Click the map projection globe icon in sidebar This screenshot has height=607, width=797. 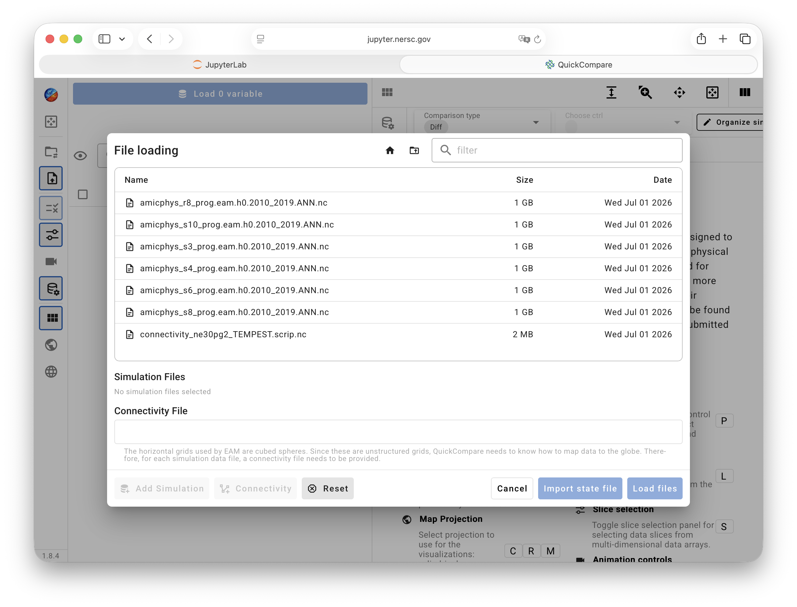pos(51,345)
